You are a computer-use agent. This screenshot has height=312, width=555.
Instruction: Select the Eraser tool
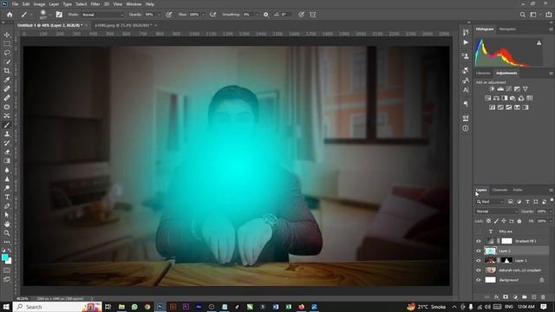7,153
